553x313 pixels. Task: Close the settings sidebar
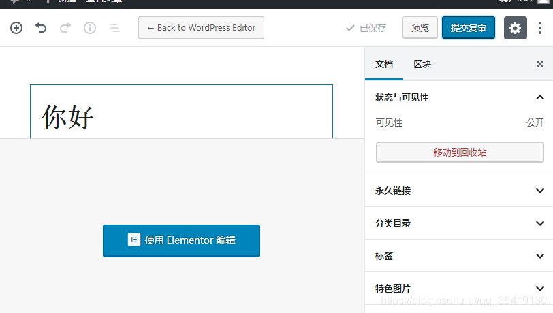540,64
